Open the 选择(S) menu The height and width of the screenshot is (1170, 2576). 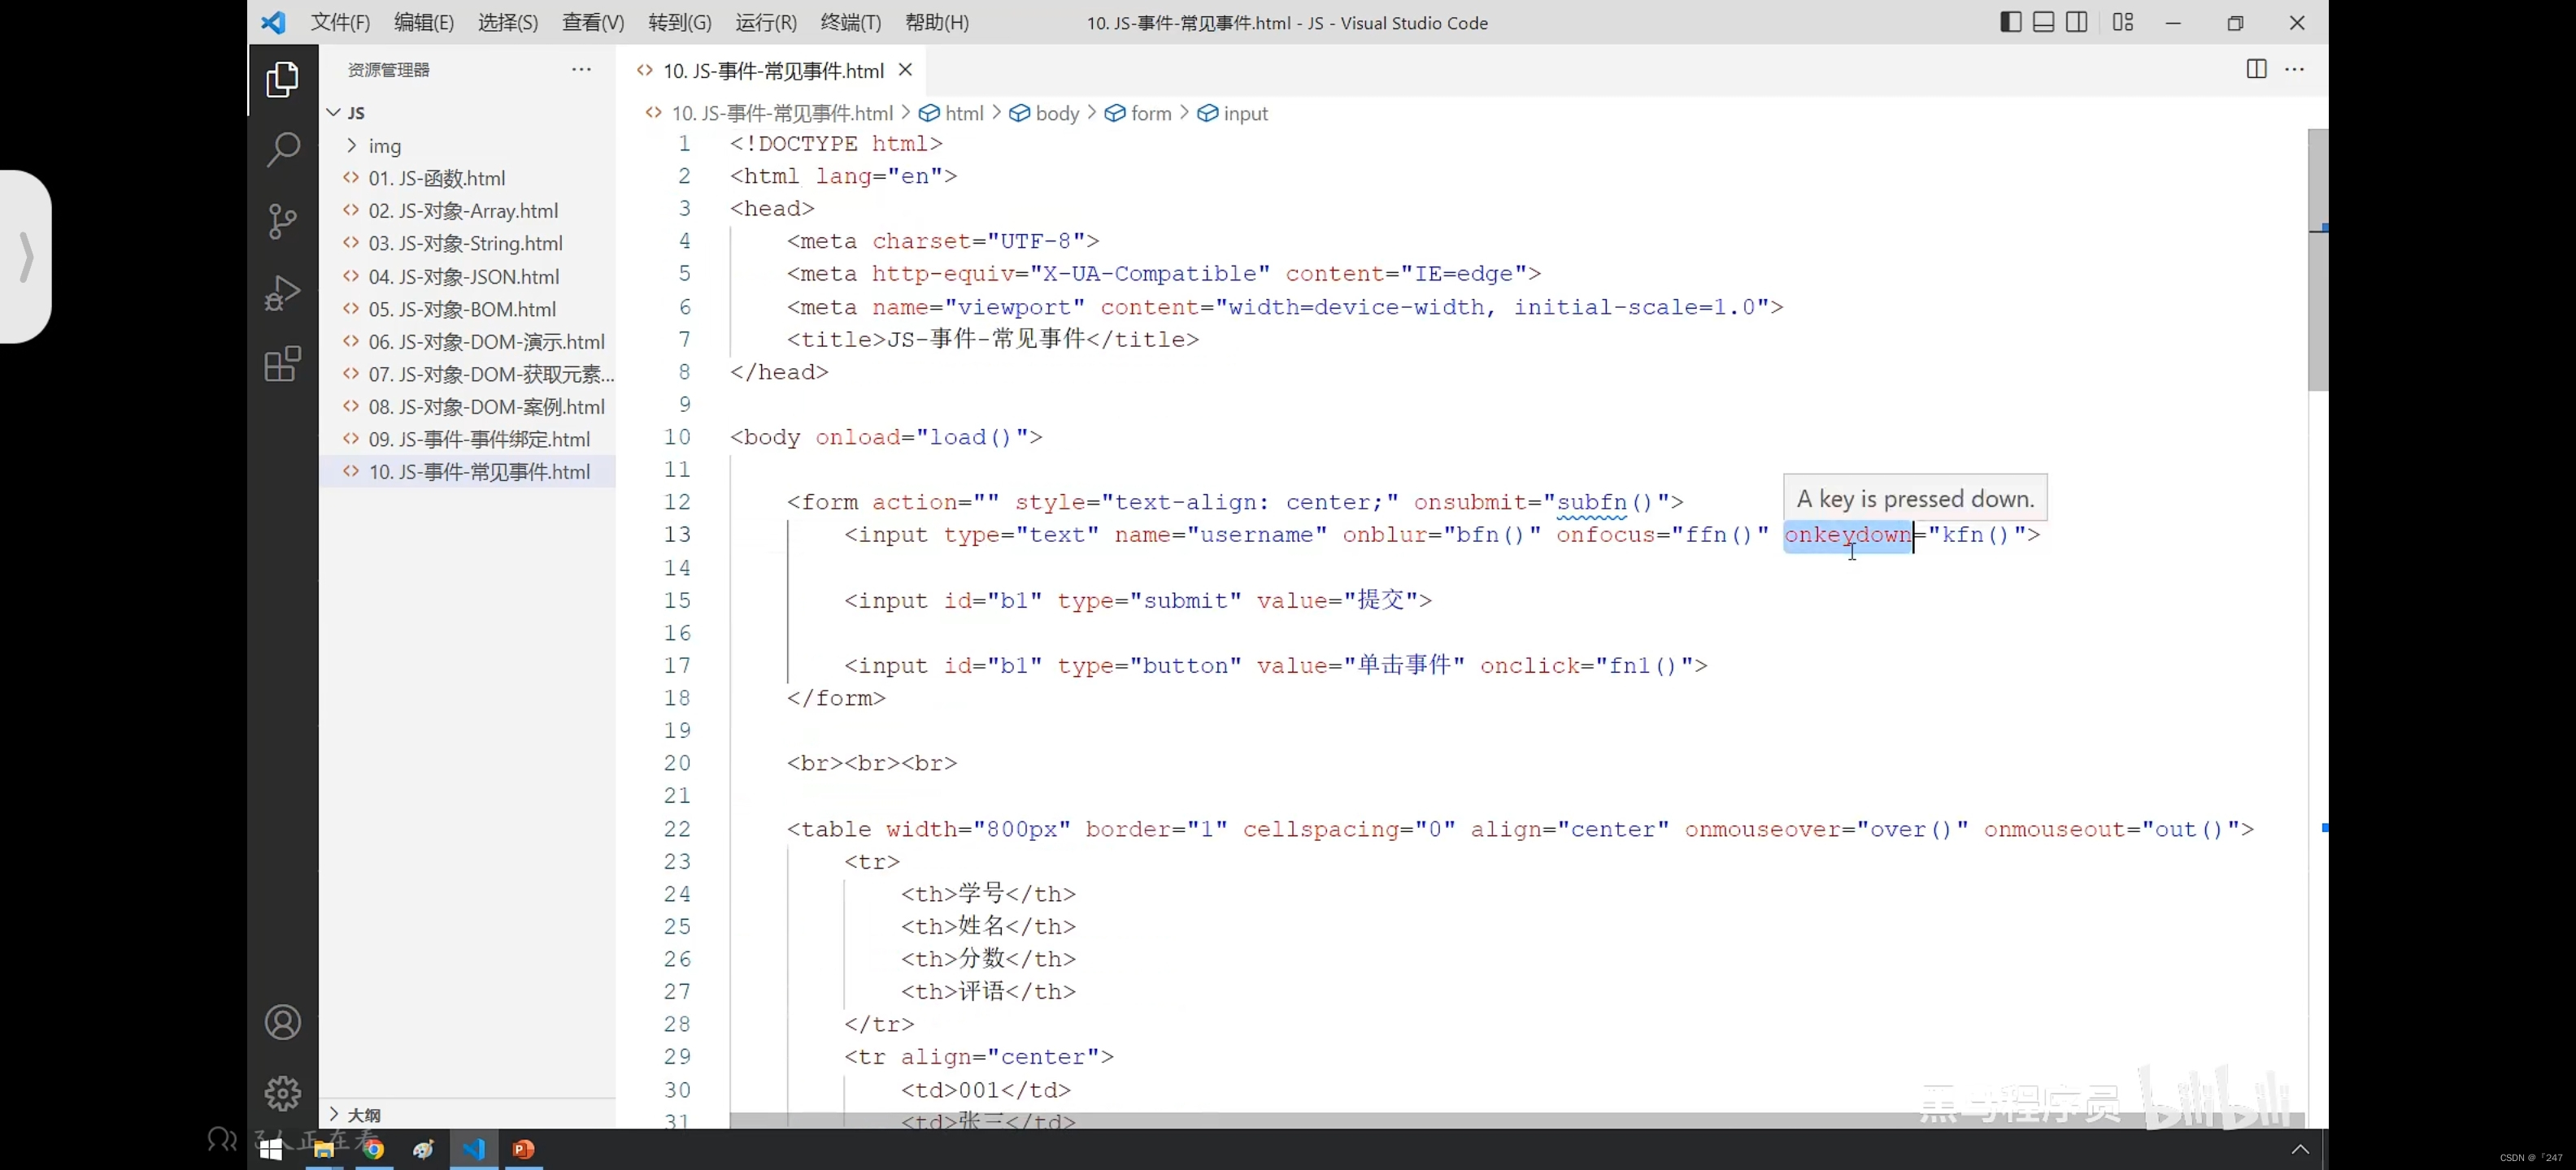[x=507, y=22]
